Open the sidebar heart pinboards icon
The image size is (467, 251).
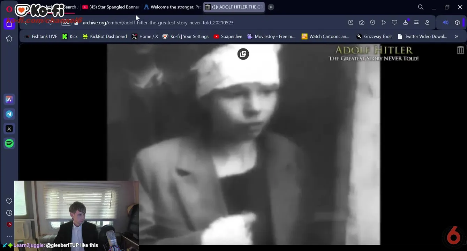[9, 201]
